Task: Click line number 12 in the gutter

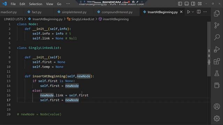Action: tap(8, 76)
